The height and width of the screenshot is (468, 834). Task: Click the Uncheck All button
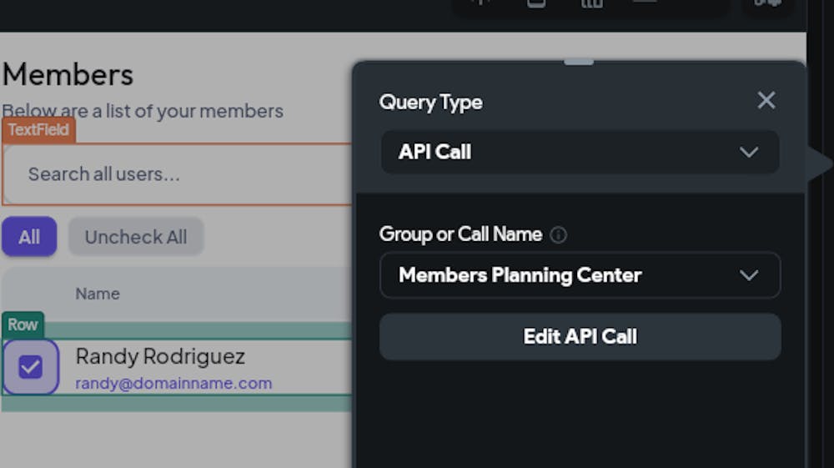click(136, 237)
